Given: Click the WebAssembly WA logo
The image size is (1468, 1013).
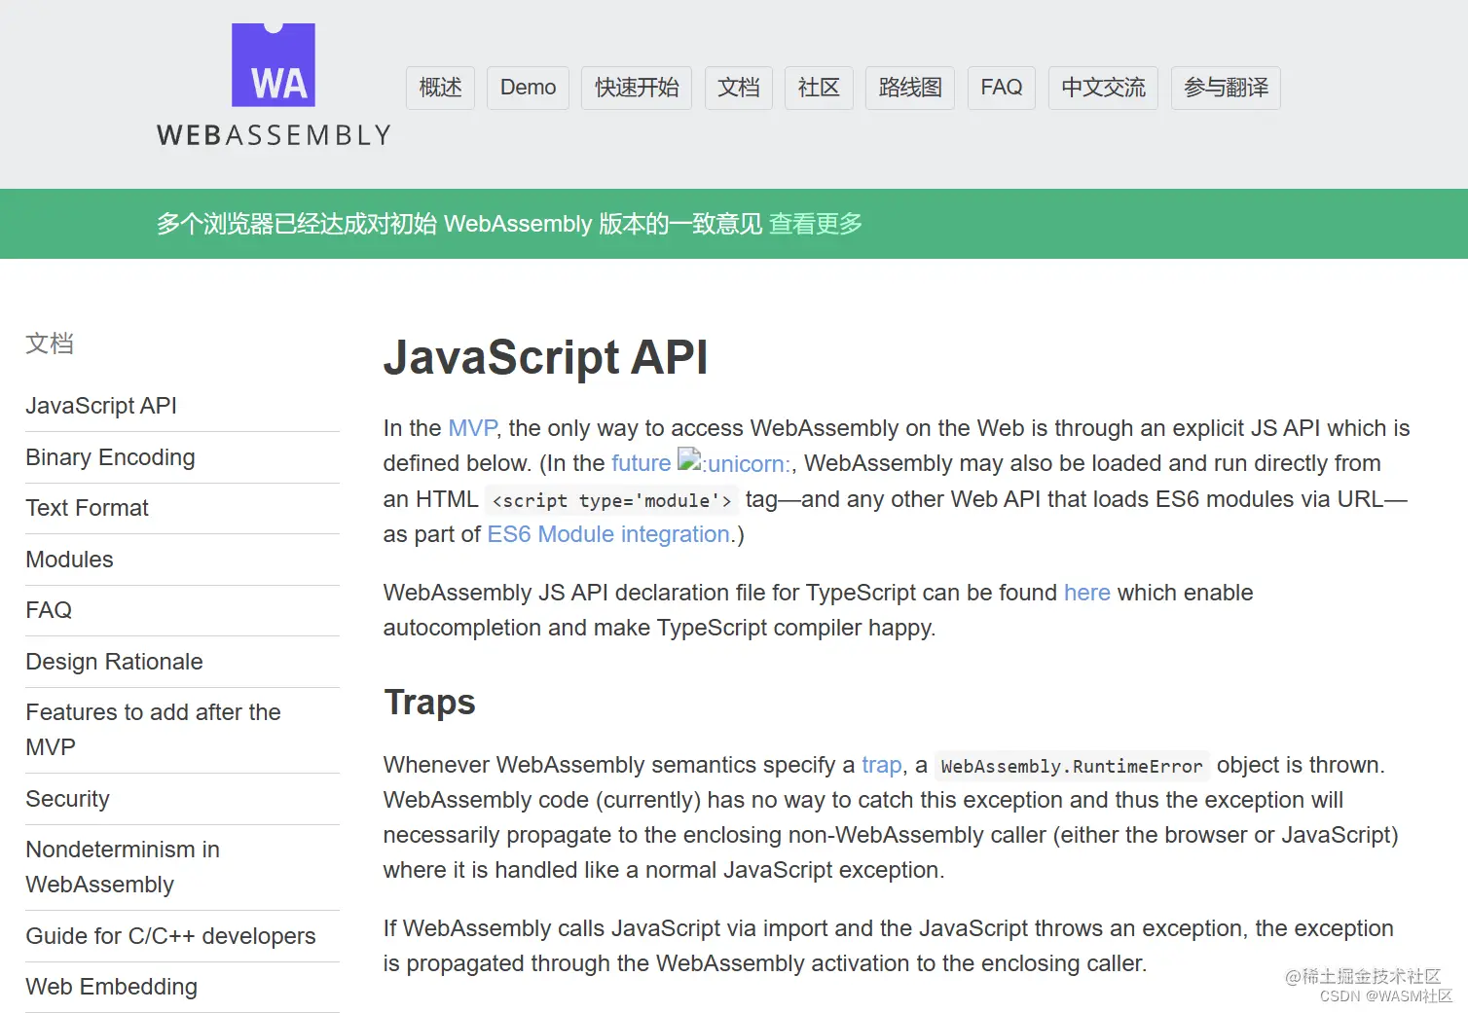Looking at the screenshot, I should pos(274,65).
